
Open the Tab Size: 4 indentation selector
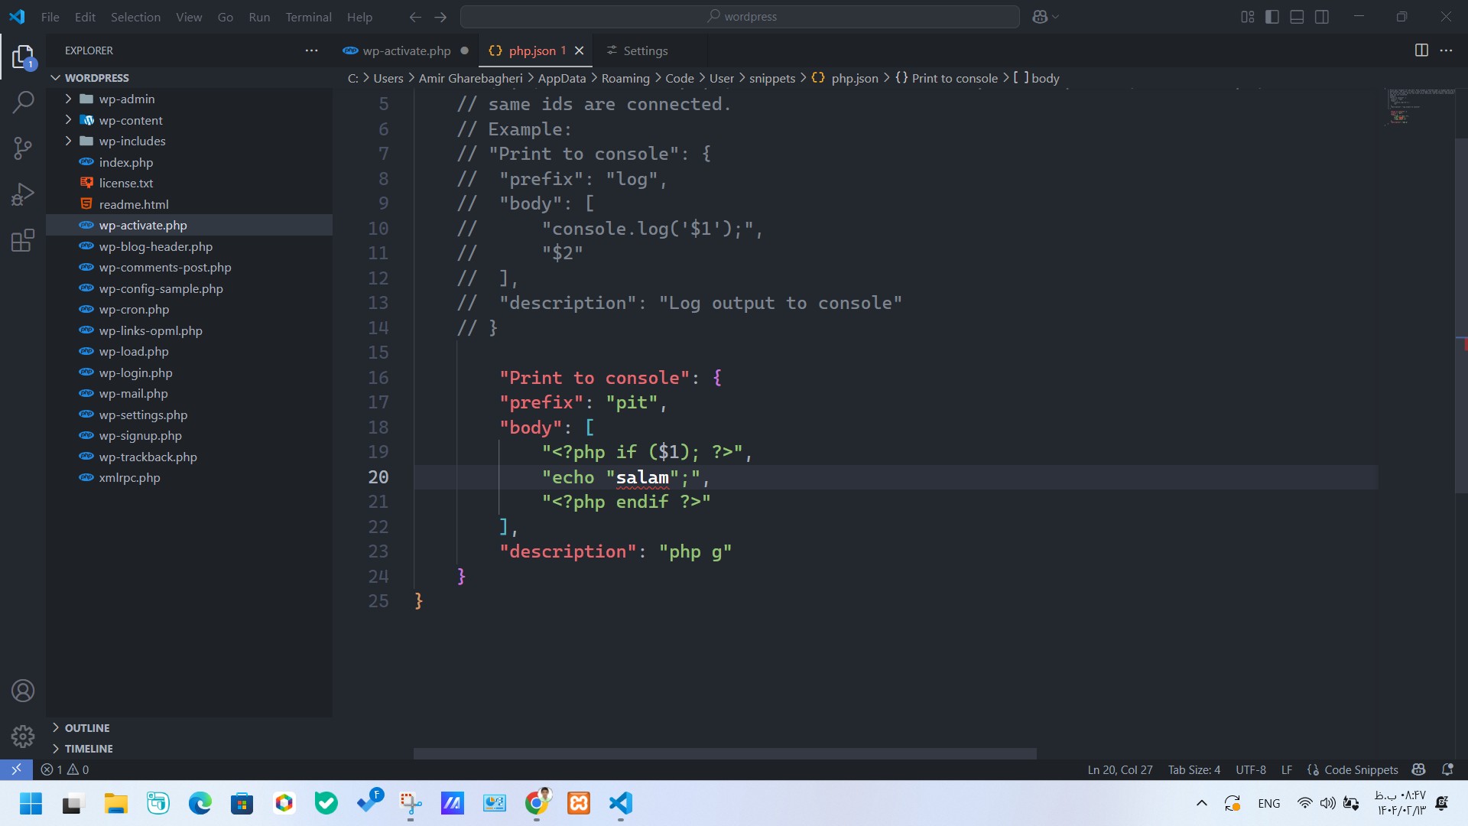[x=1194, y=769]
